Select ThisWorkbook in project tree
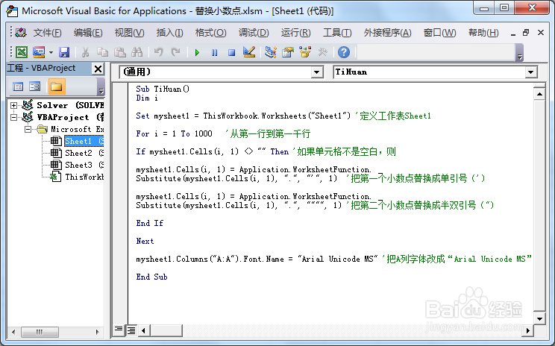The width and height of the screenshot is (555, 346). (x=84, y=177)
